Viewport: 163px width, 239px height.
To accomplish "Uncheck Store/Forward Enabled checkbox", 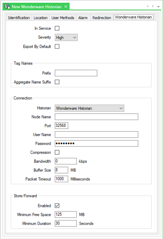I will click(x=57, y=206).
